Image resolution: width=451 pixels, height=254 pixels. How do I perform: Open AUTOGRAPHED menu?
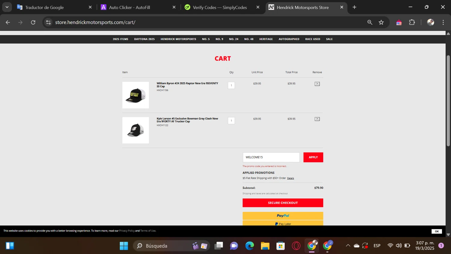click(x=289, y=39)
